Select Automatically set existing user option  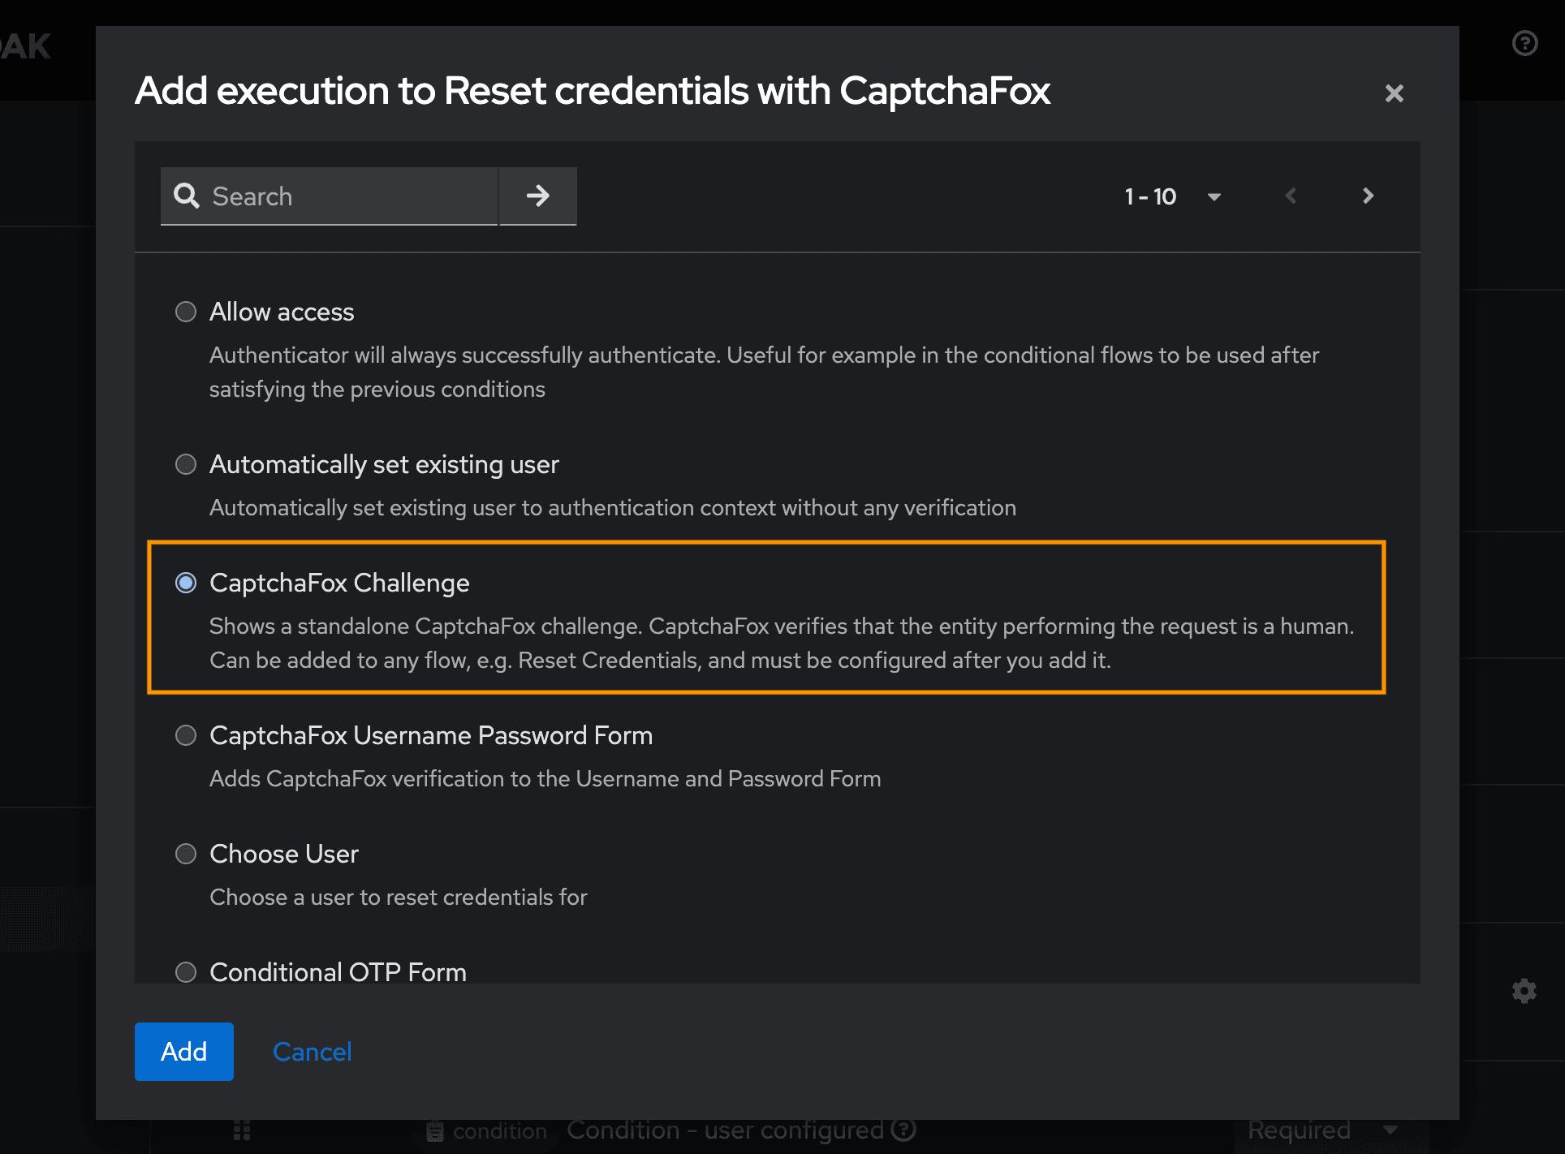click(x=186, y=464)
